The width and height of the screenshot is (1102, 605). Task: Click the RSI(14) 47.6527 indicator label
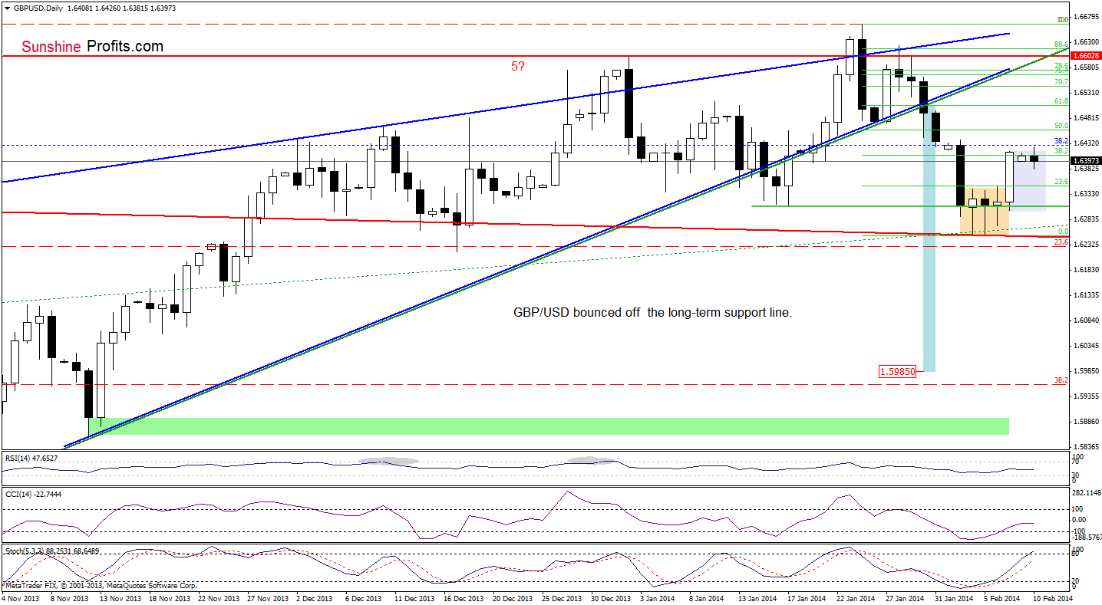(x=33, y=458)
